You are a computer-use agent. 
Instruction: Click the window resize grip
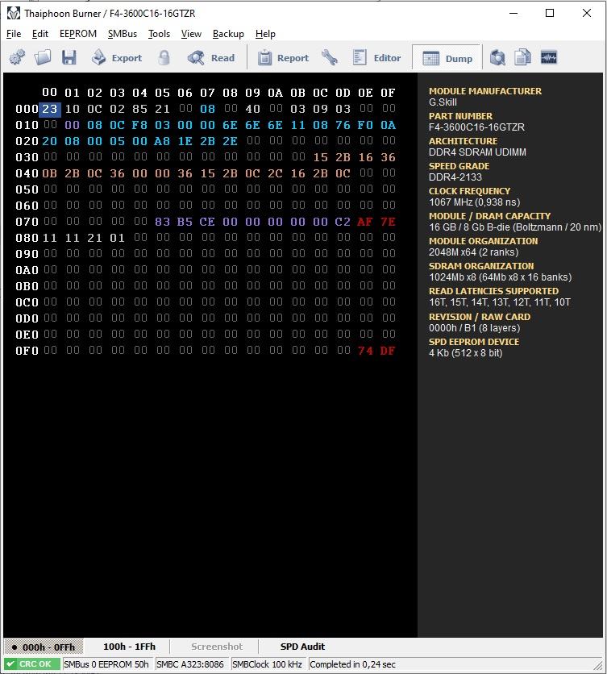coord(599,665)
